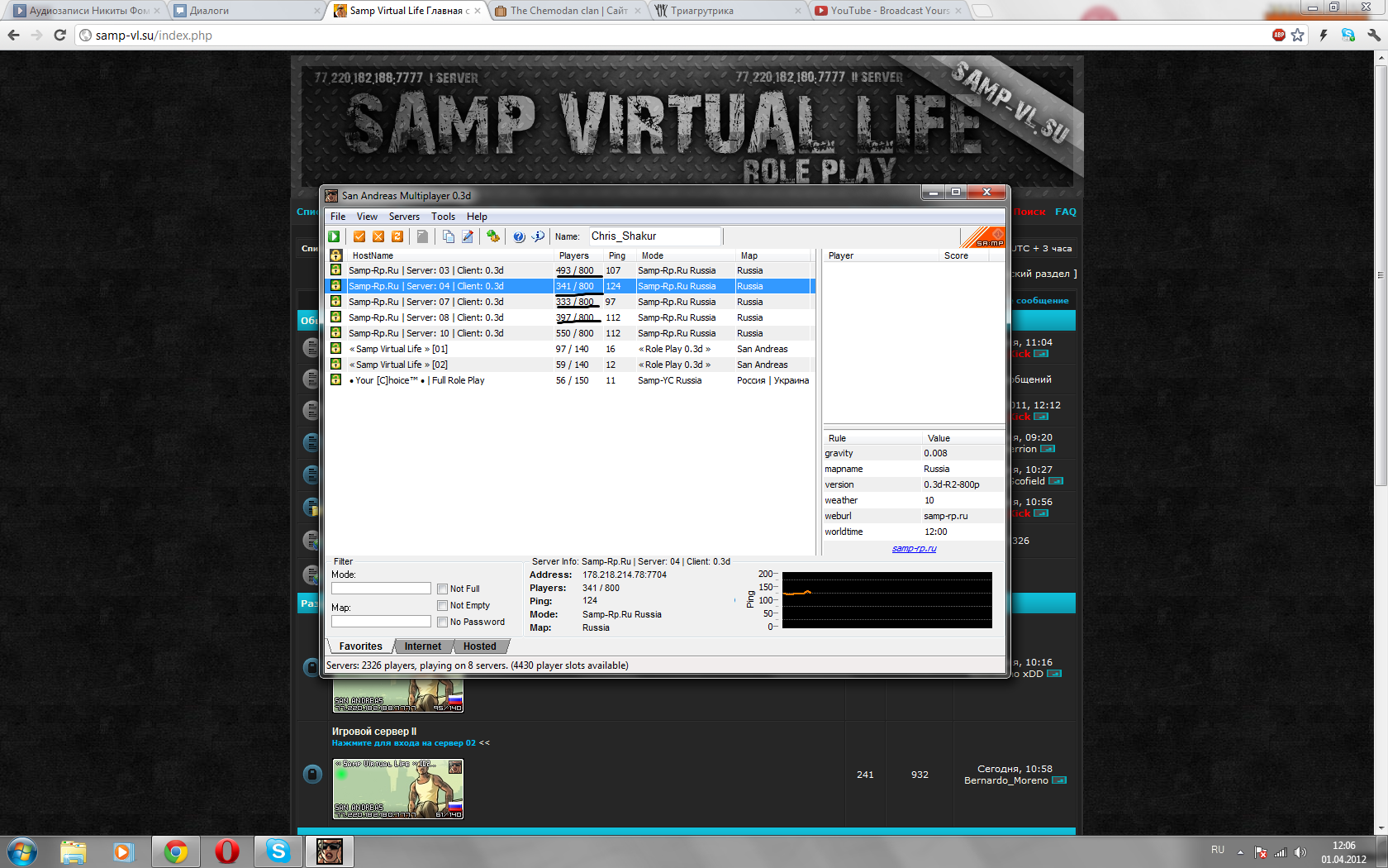Switch to the Favorites tab
1388x868 pixels.
point(361,646)
